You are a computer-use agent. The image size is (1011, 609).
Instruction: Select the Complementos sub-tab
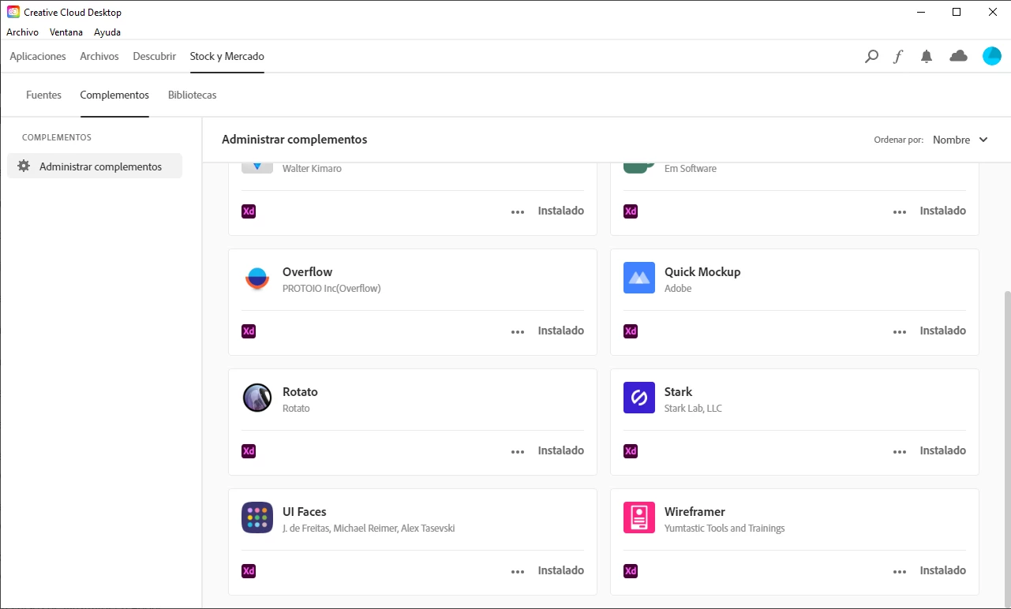tap(114, 95)
